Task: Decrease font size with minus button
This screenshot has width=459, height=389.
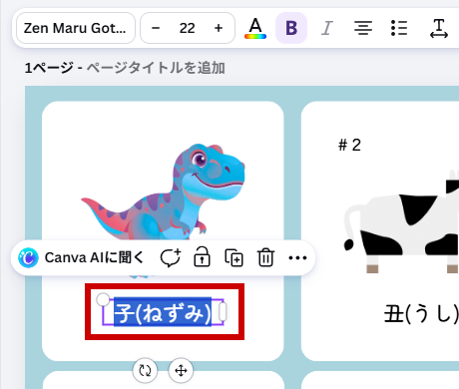Action: (156, 28)
